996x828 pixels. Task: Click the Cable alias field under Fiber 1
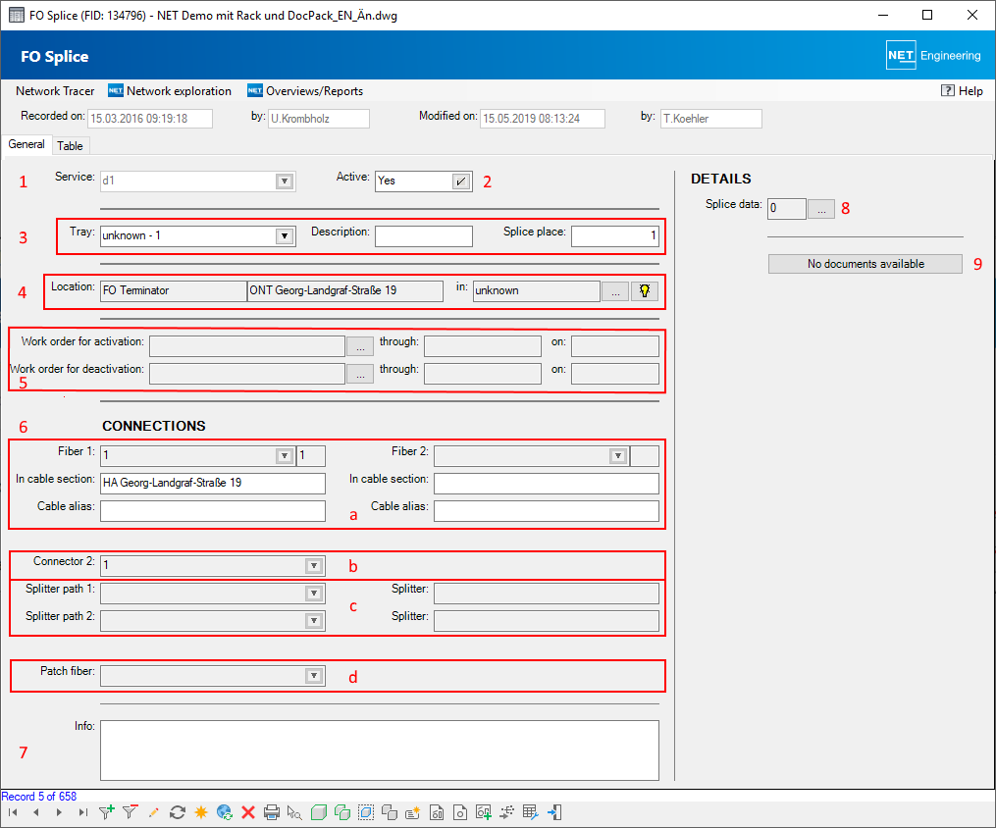[x=213, y=511]
